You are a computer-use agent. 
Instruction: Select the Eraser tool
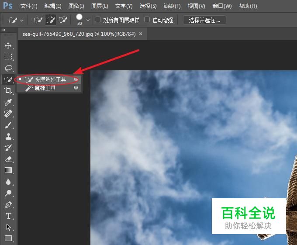[8, 159]
